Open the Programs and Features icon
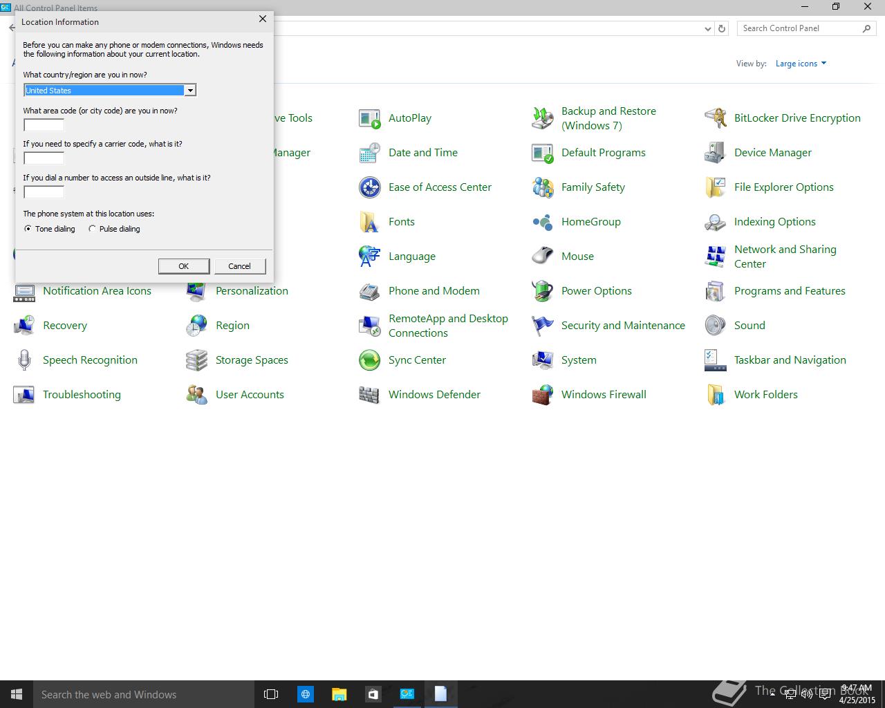 coord(716,291)
